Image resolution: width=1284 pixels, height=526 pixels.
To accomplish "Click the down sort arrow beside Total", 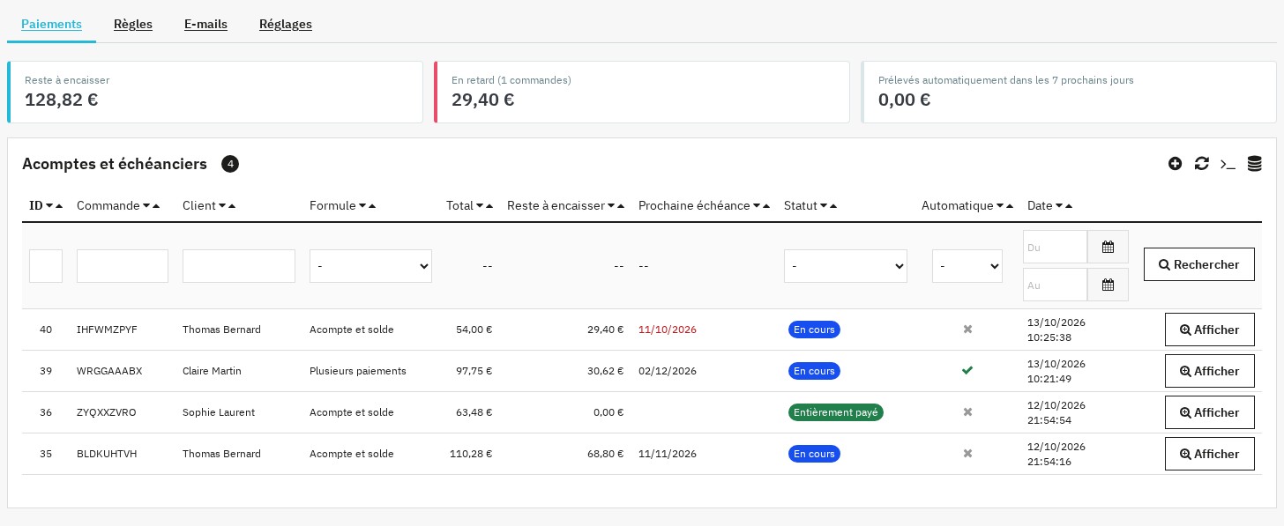I will [480, 206].
